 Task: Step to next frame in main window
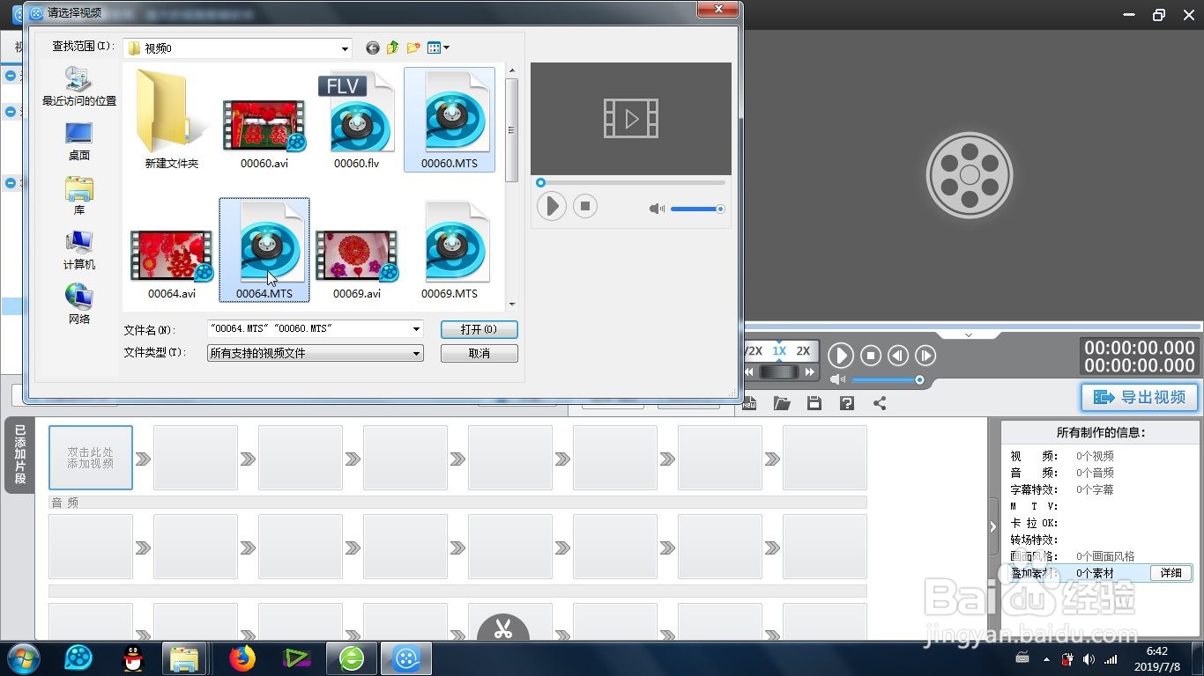coord(925,356)
